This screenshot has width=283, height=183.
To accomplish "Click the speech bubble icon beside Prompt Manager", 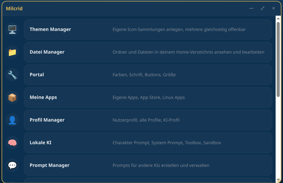I will (x=12, y=165).
